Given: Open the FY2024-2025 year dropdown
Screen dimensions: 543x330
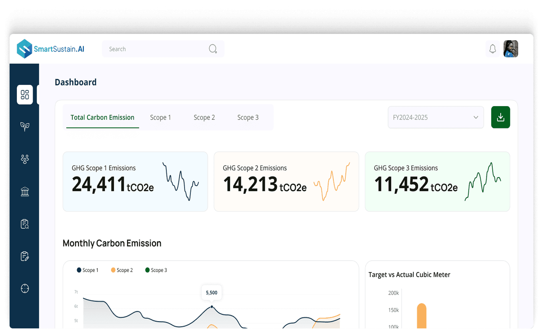Looking at the screenshot, I should point(436,117).
